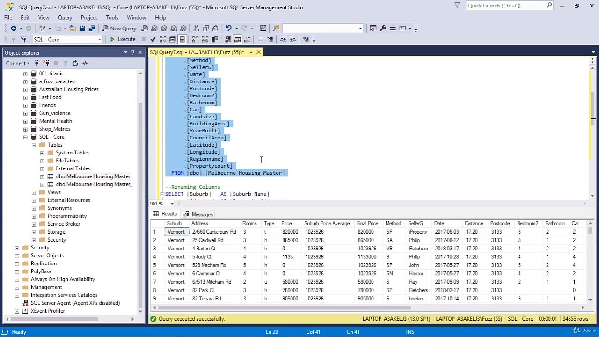Parse the query with checkmark icon
Screen dimensions: 599x337
153,39
